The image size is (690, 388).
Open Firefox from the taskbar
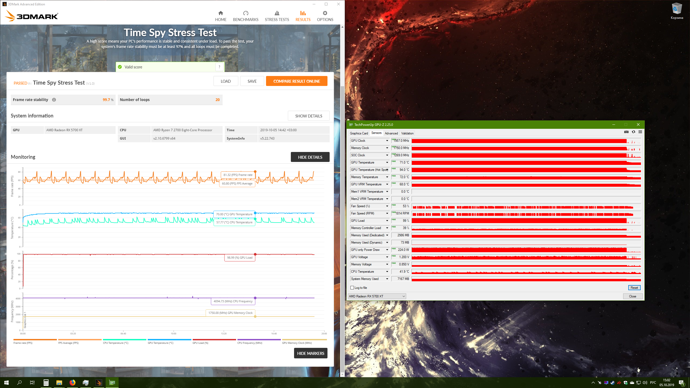click(x=72, y=382)
